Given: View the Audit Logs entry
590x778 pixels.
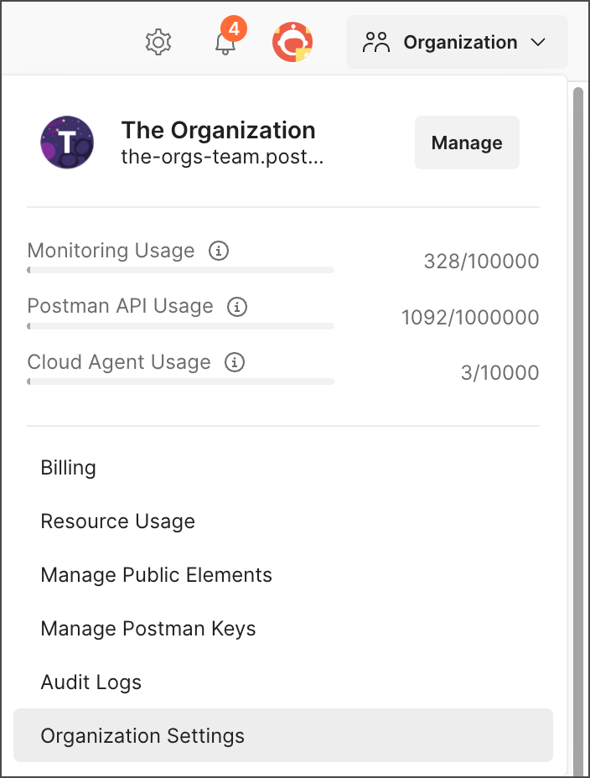Looking at the screenshot, I should click(91, 682).
